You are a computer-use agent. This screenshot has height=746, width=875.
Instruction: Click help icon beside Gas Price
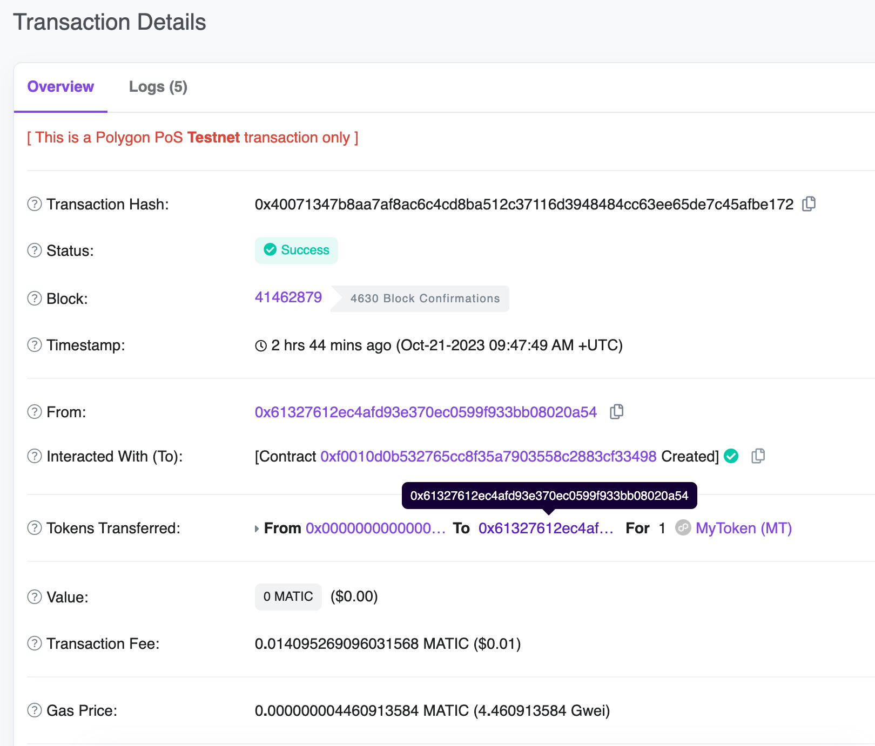(x=35, y=710)
